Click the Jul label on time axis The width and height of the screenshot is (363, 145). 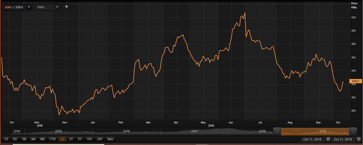[x=260, y=122]
